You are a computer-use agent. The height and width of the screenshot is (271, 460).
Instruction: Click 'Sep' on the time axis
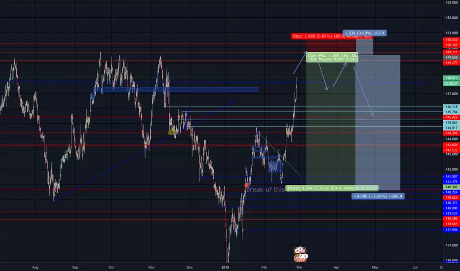coord(76,267)
